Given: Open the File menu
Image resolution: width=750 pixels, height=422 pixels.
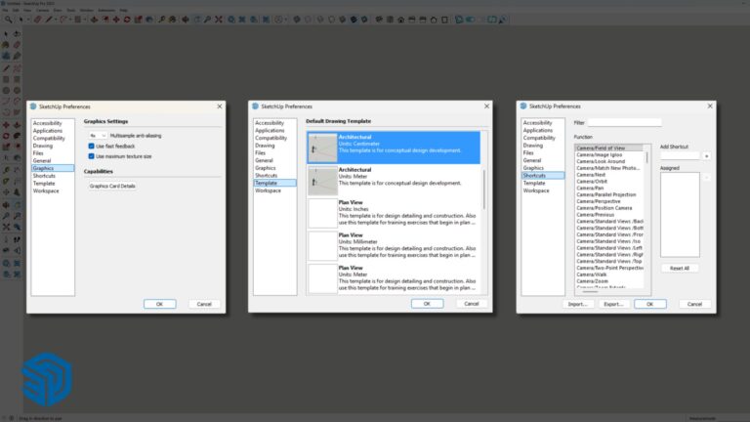Looking at the screenshot, I should (x=5, y=10).
